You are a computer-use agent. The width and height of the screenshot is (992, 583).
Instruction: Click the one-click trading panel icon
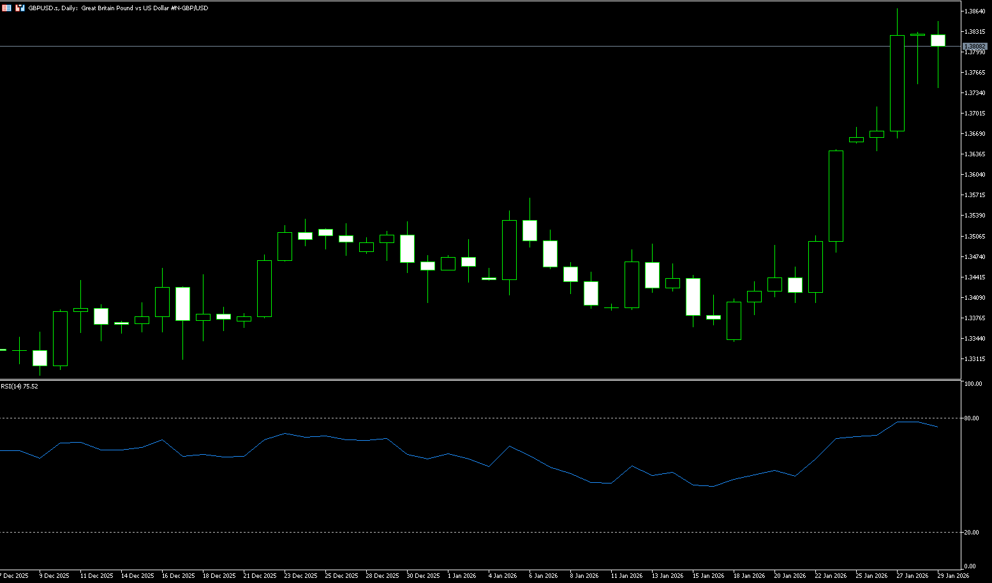click(6, 8)
